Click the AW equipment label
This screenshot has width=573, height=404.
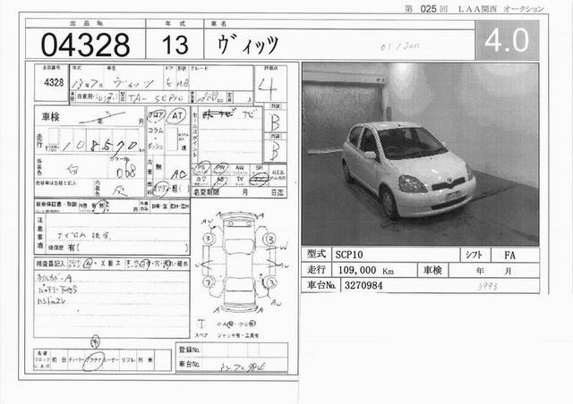tap(240, 168)
